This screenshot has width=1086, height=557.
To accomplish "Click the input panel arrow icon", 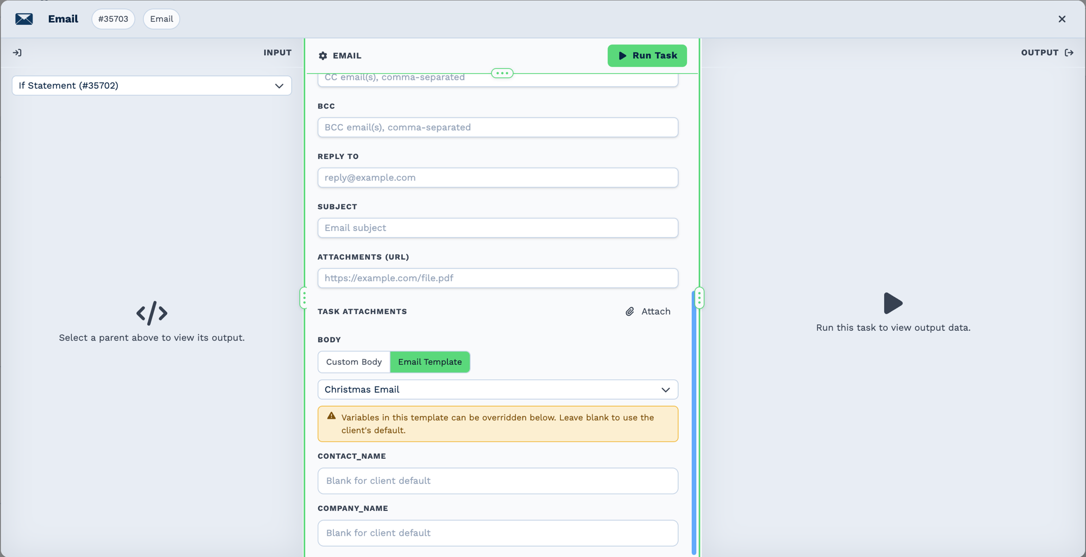I will 17,53.
